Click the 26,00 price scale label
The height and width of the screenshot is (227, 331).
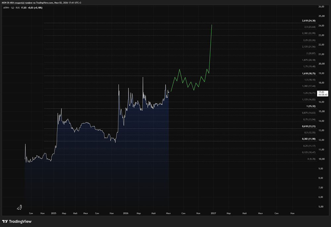pyautogui.click(x=321, y=7)
